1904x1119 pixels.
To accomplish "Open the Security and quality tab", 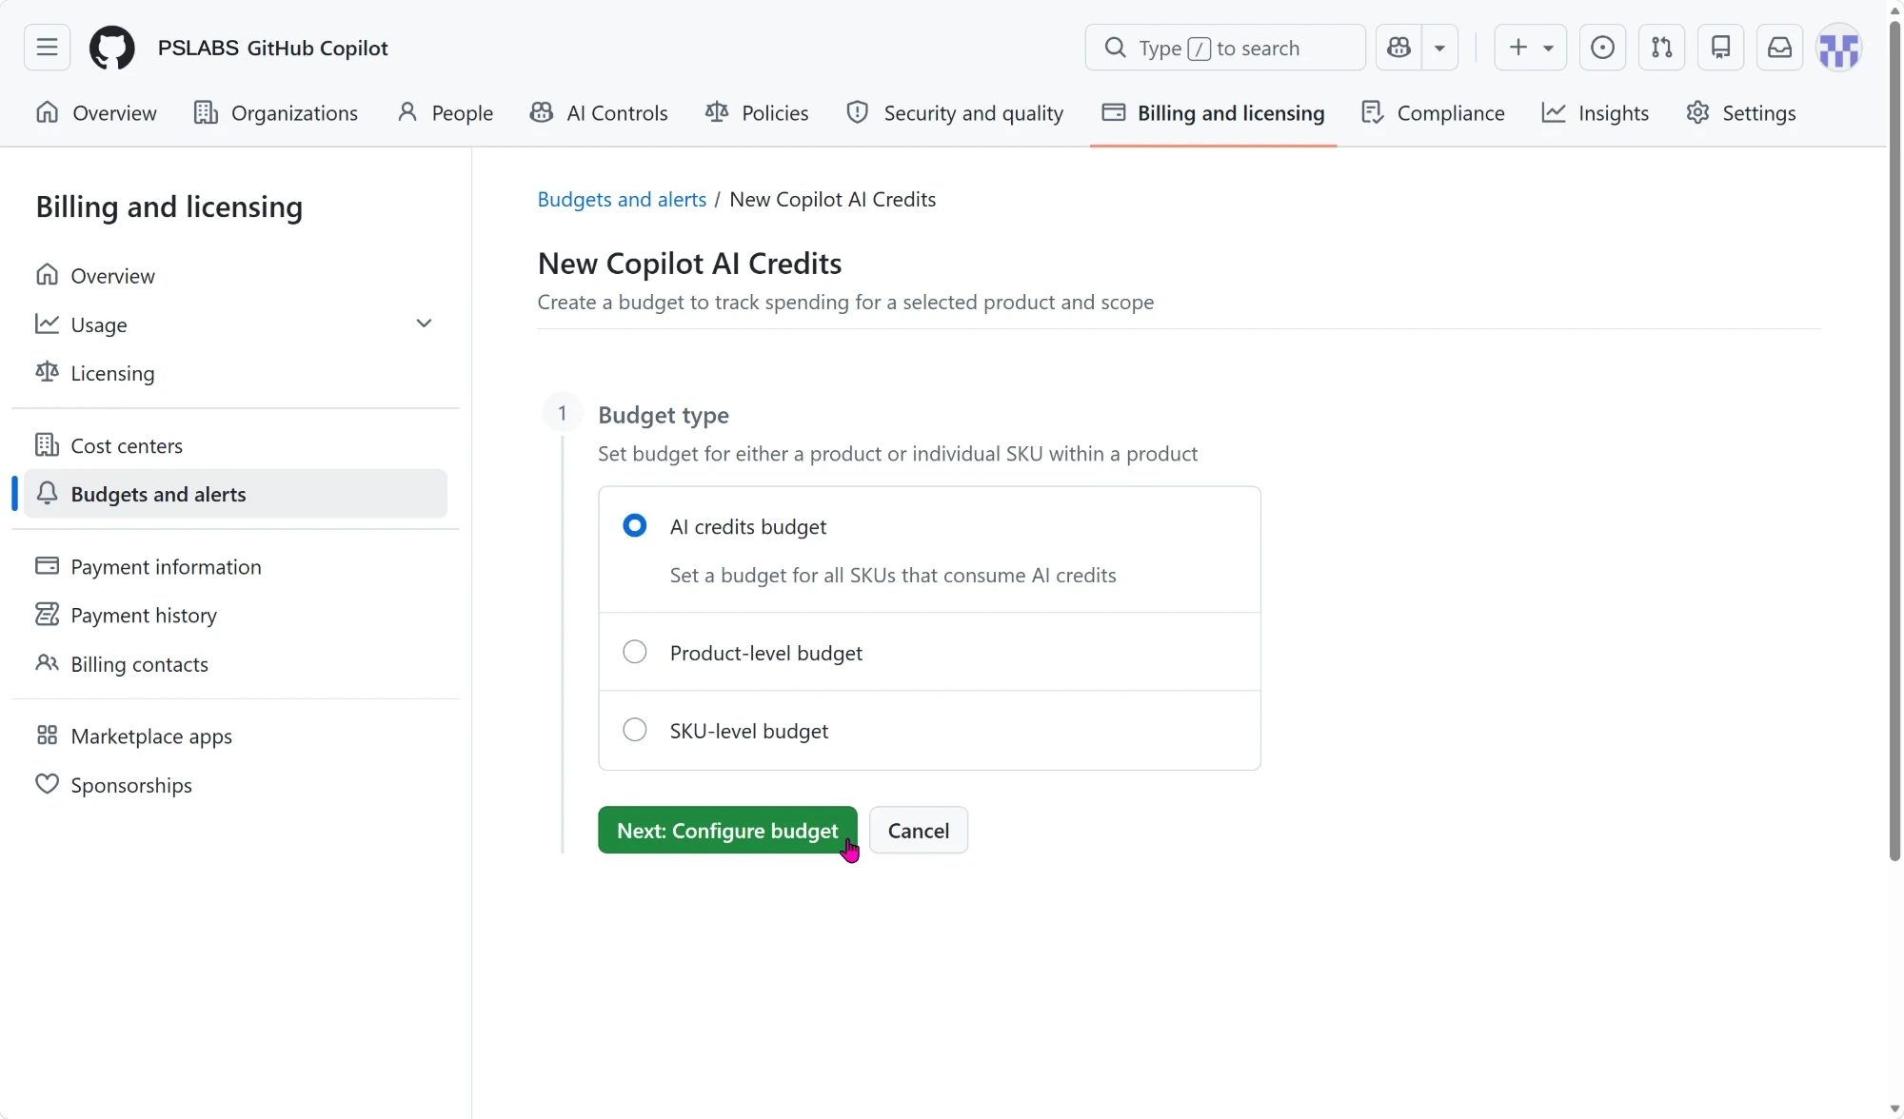I will pos(955,113).
